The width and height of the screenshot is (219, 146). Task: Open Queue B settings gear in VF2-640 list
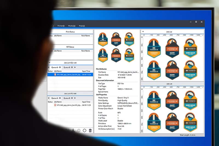click(72, 98)
